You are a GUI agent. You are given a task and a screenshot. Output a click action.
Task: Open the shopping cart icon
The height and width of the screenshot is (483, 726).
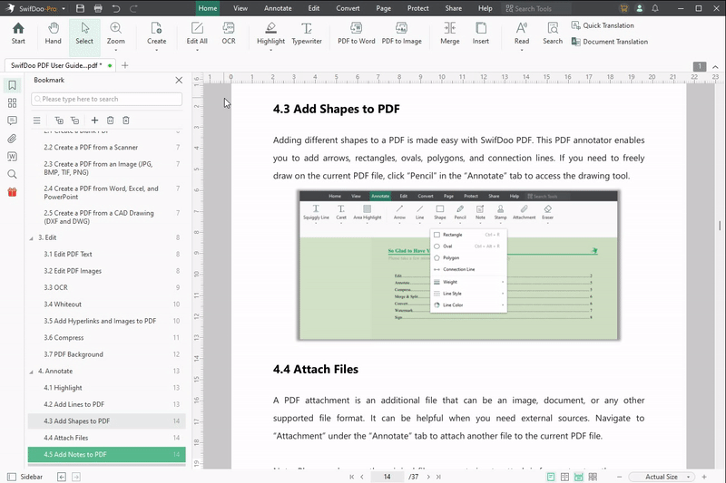click(623, 8)
